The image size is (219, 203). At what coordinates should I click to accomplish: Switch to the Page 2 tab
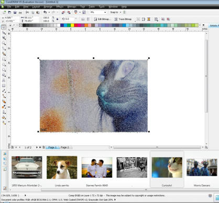tap(65, 147)
